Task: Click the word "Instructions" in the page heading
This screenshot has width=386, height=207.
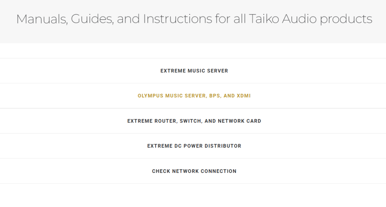Action: click(177, 19)
